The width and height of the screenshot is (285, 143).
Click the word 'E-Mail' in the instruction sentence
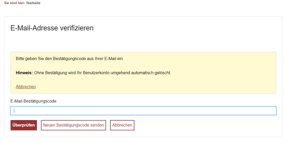(110, 59)
